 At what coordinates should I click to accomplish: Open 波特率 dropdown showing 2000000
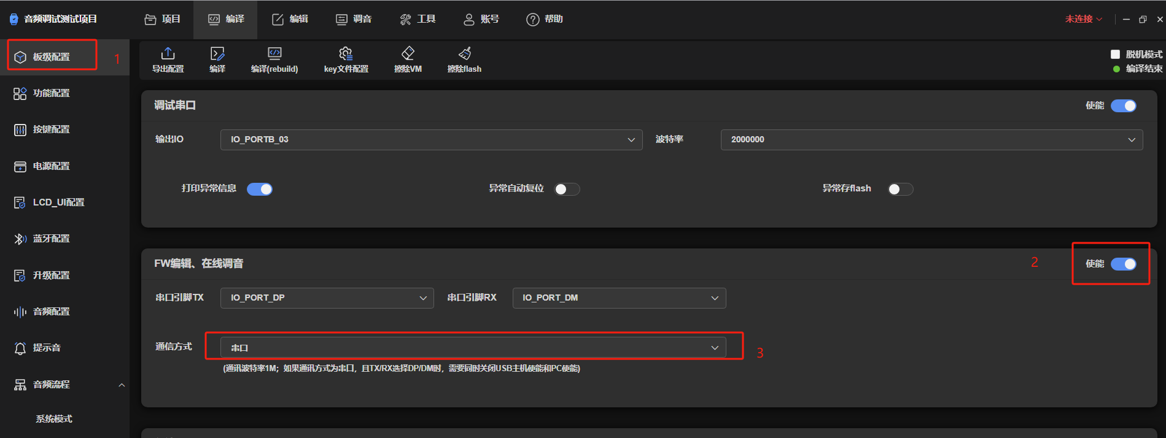931,140
